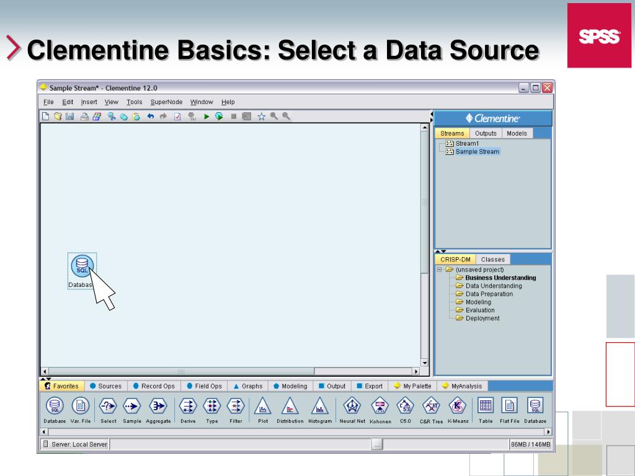The image size is (635, 476).
Task: Click the C&R Tree node icon
Action: (x=430, y=406)
